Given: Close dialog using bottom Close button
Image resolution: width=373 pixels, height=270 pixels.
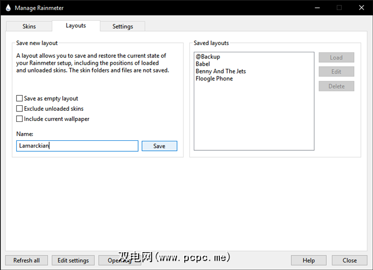Looking at the screenshot, I should [x=350, y=261].
